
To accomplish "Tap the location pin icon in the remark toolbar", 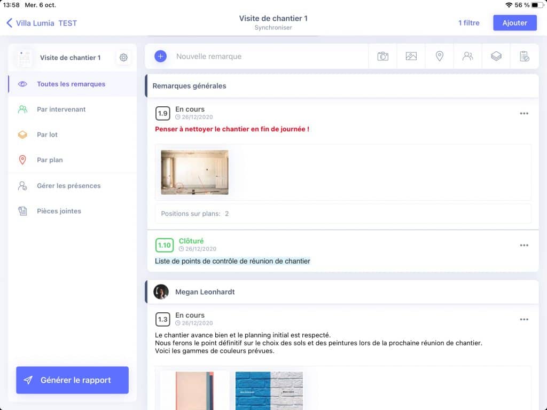I will pos(439,56).
